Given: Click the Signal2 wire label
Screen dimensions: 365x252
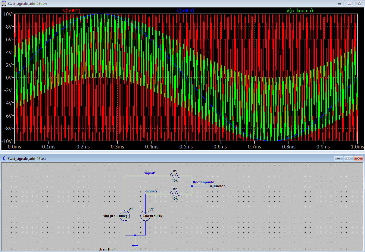Looking at the screenshot, I should coord(151,191).
